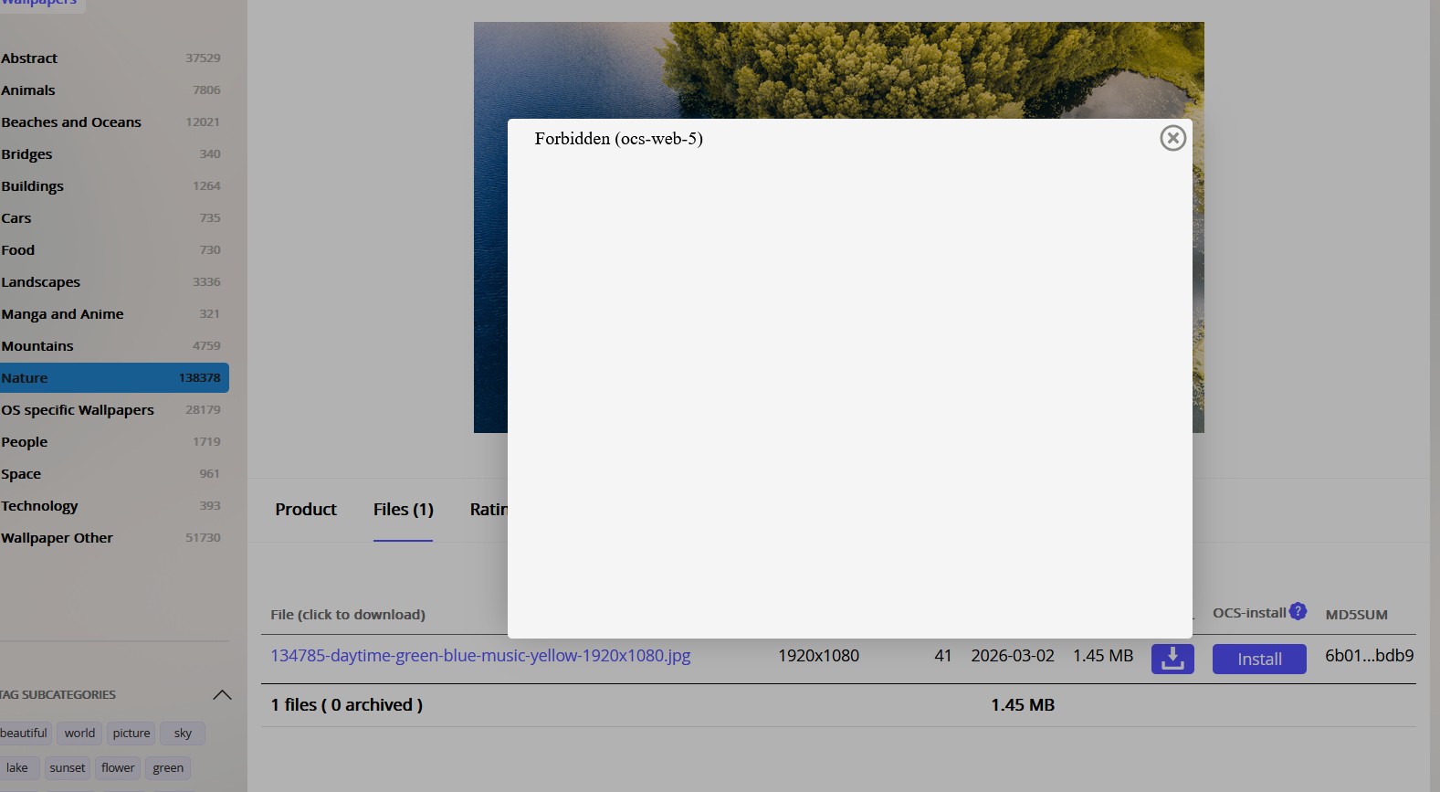The width and height of the screenshot is (1440, 792).
Task: Filter by the beautiful tag
Action: pos(24,734)
